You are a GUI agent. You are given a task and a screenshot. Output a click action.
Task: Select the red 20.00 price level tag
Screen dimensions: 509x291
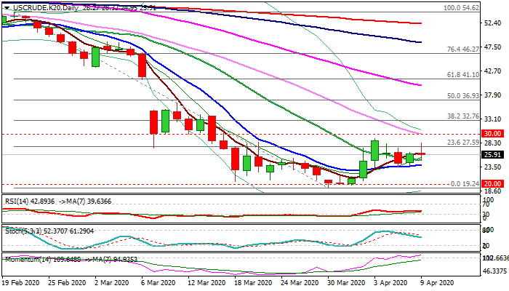(494, 183)
